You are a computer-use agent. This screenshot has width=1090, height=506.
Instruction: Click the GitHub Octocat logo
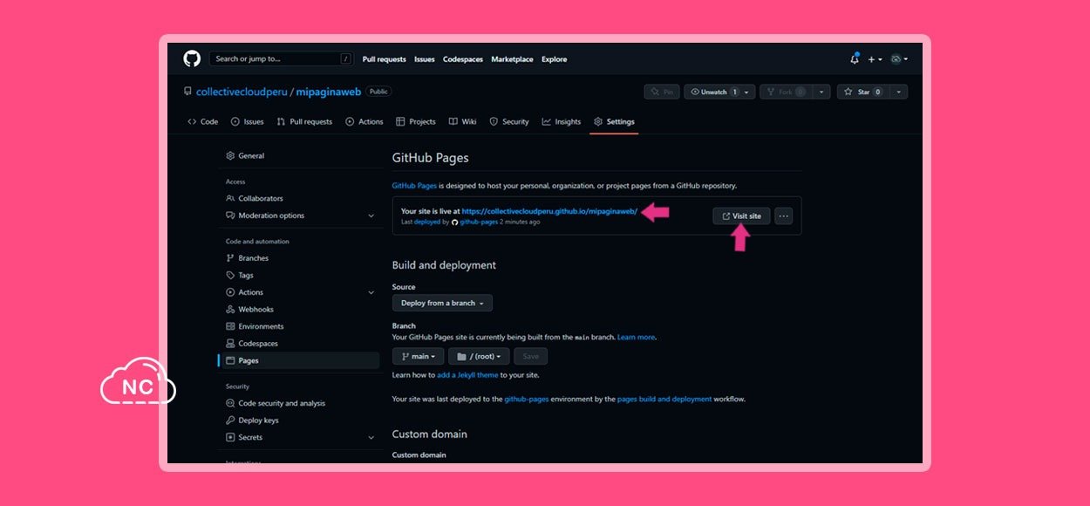[192, 58]
